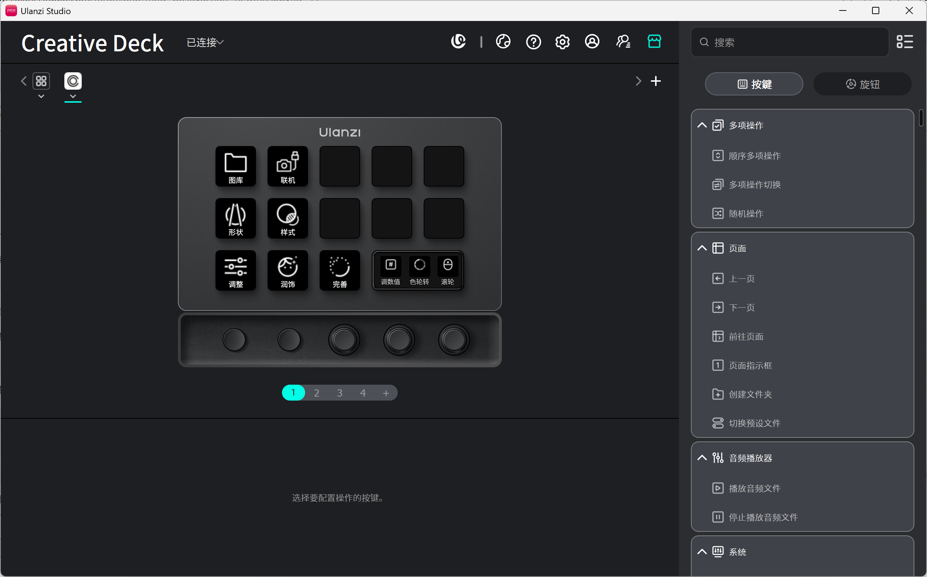
Task: Switch to the 旋钮 knobs tab
Action: (x=862, y=84)
